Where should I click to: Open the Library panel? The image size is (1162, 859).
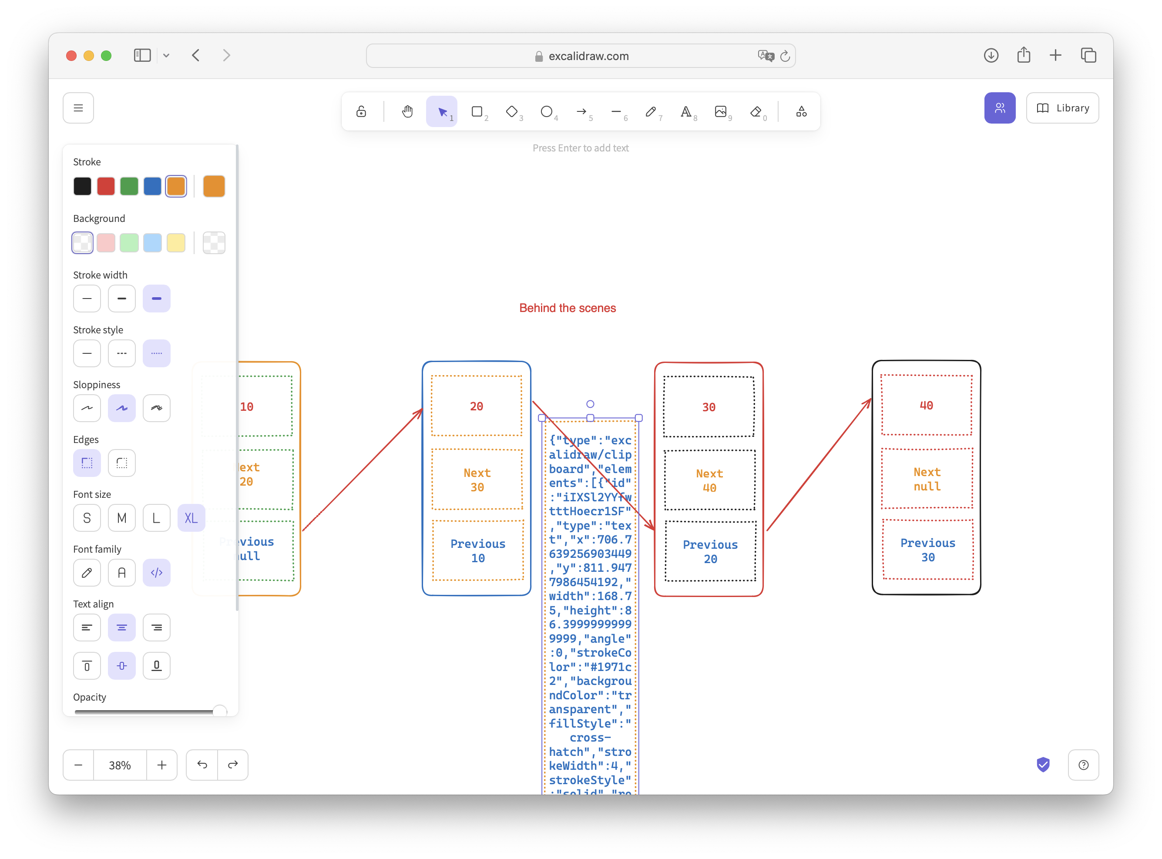tap(1062, 107)
